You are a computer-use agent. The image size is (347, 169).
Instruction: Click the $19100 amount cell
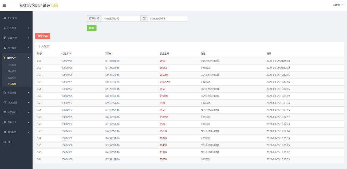[x=164, y=96]
